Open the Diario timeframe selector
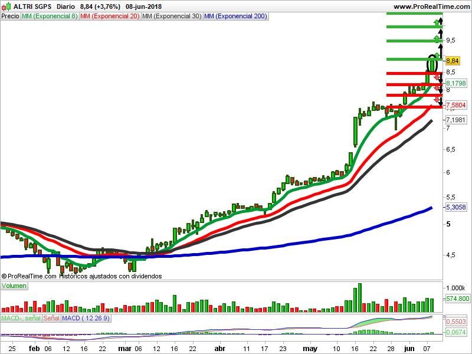The image size is (472, 354). tap(65, 6)
